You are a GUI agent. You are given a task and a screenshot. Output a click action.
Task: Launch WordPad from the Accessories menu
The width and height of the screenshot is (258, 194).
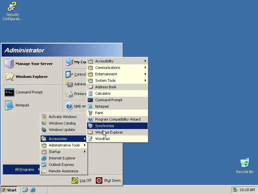[x=117, y=139]
